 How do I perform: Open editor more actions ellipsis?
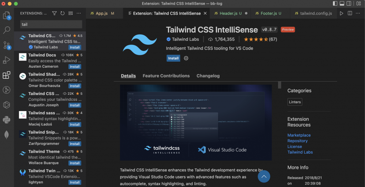[358, 13]
